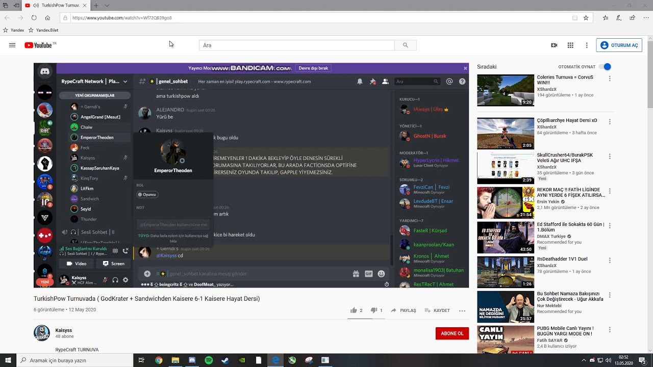This screenshot has width=653, height=367.
Task: Open ItsDeathadder 1V1 Duel video thumbnail
Action: point(506,272)
